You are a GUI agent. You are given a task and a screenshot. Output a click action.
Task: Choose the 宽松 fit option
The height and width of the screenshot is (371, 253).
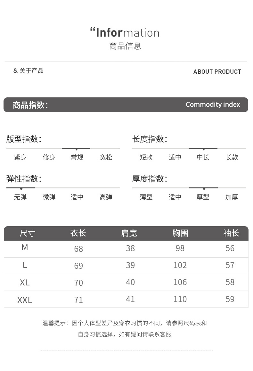pyautogui.click(x=106, y=157)
